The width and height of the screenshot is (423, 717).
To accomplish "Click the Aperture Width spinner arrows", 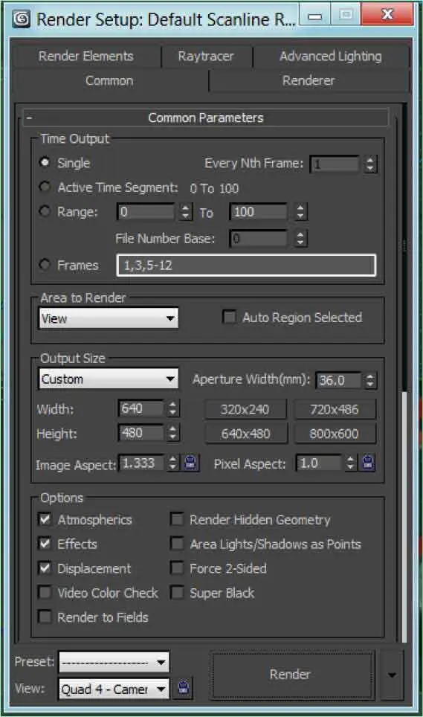I will pyautogui.click(x=370, y=380).
